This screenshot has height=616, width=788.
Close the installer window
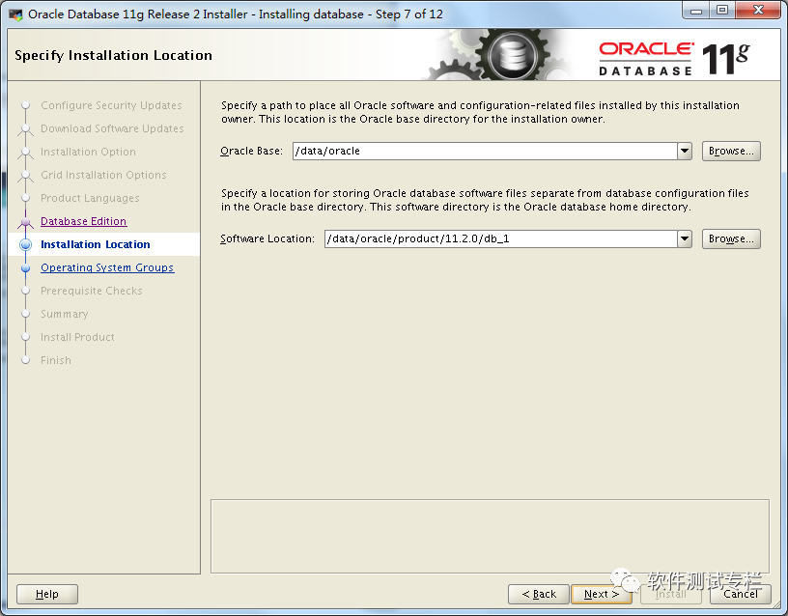pyautogui.click(x=758, y=11)
